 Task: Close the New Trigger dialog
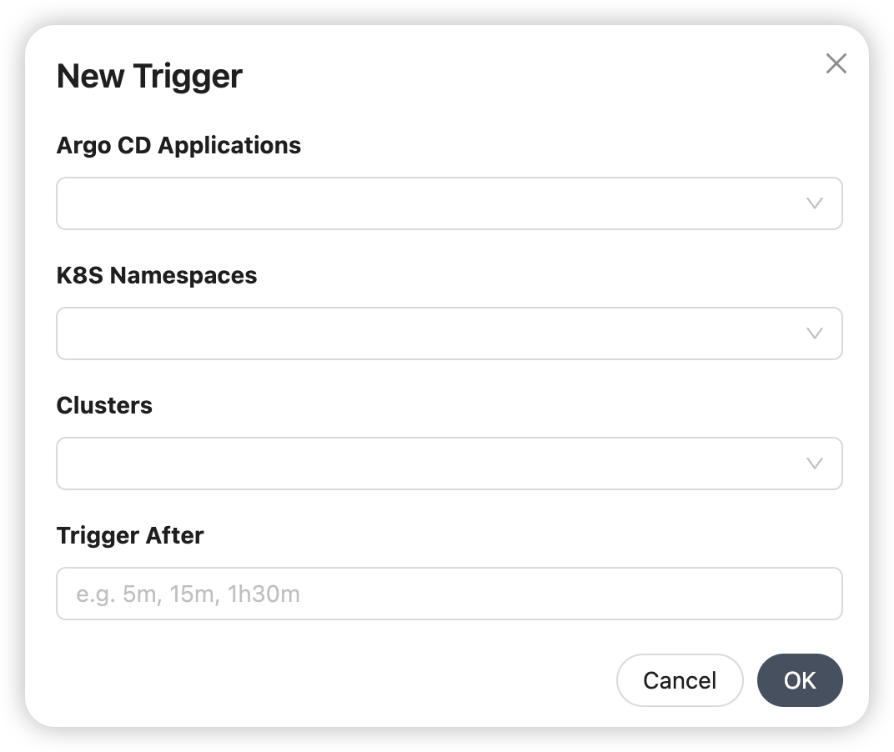(836, 63)
